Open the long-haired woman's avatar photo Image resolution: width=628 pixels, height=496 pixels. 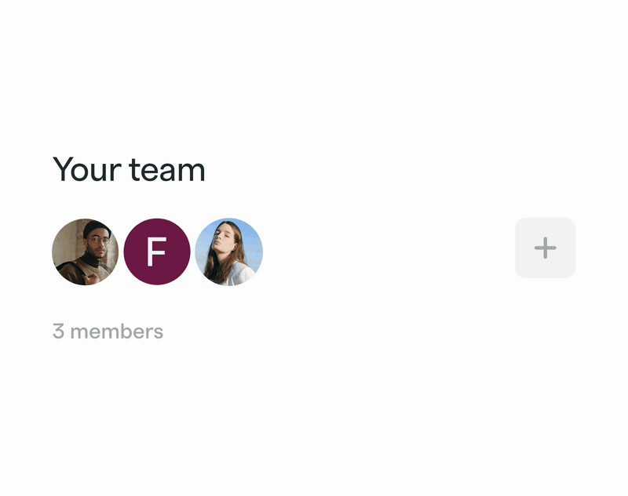228,252
